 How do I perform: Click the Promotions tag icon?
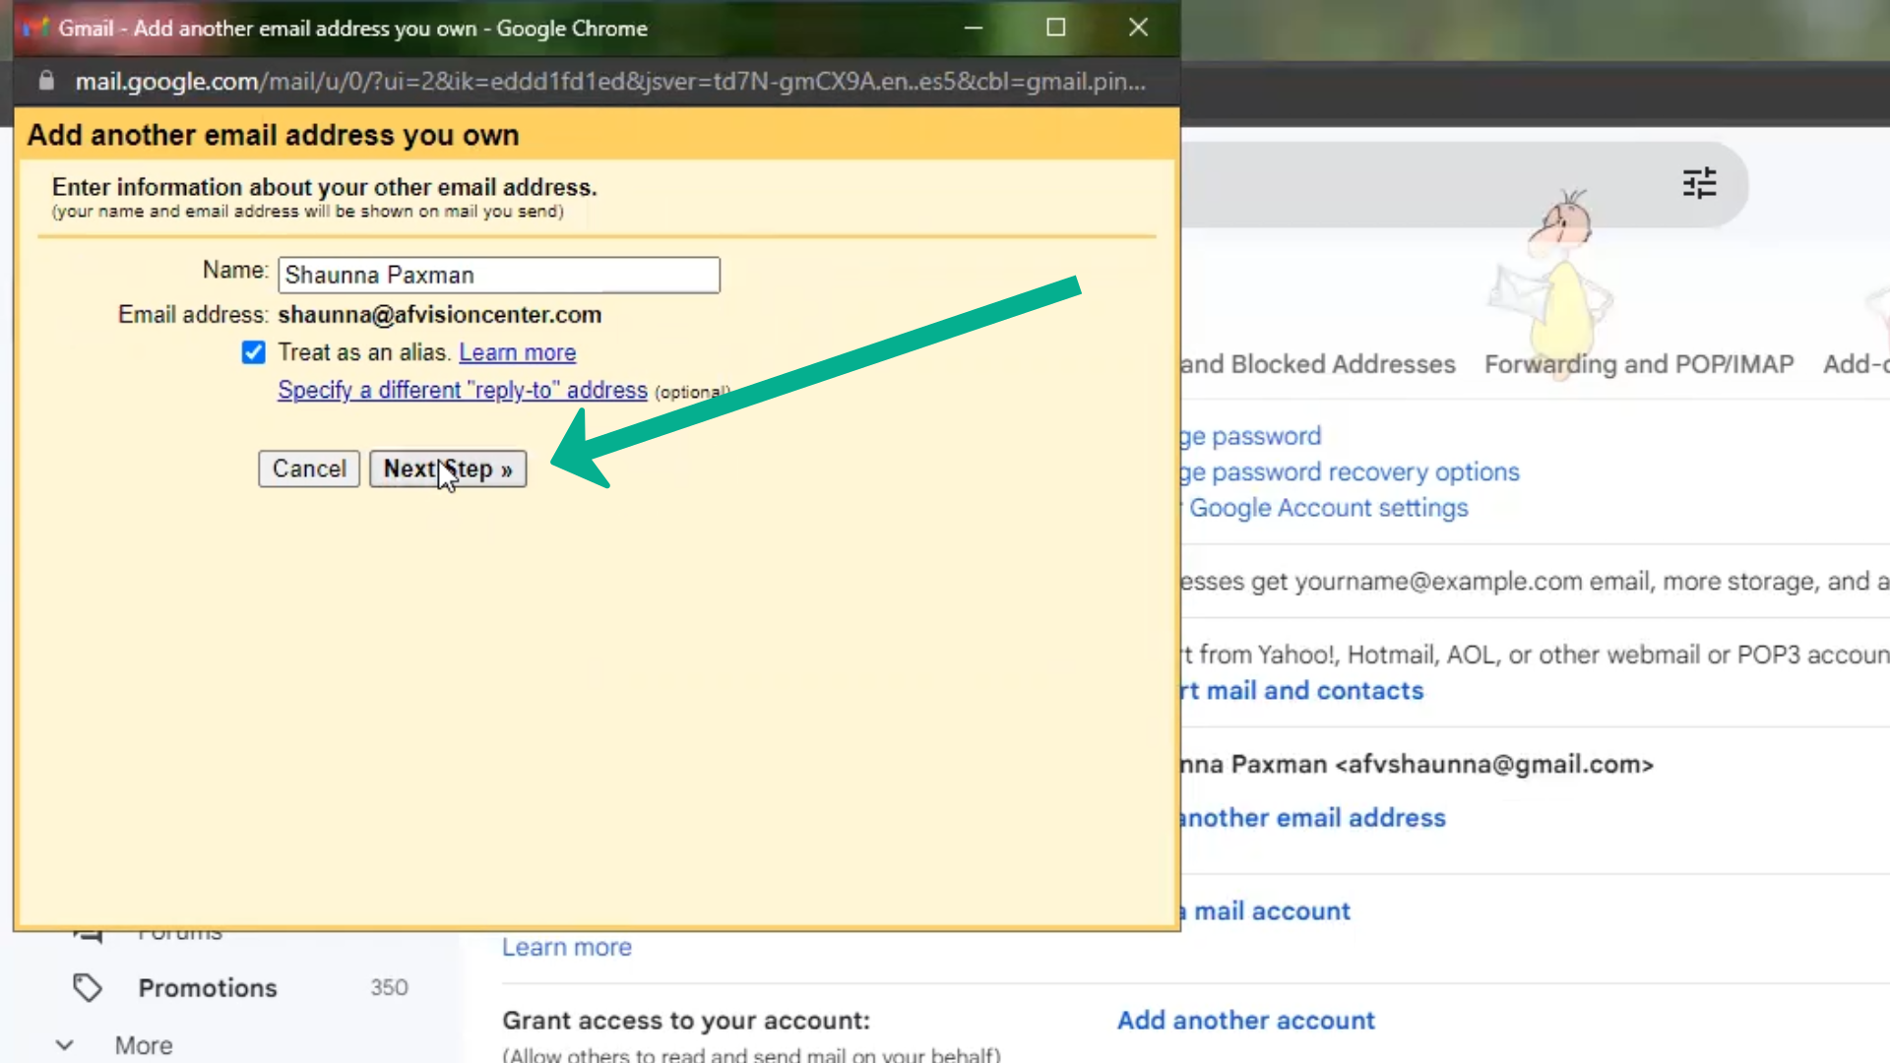(88, 987)
